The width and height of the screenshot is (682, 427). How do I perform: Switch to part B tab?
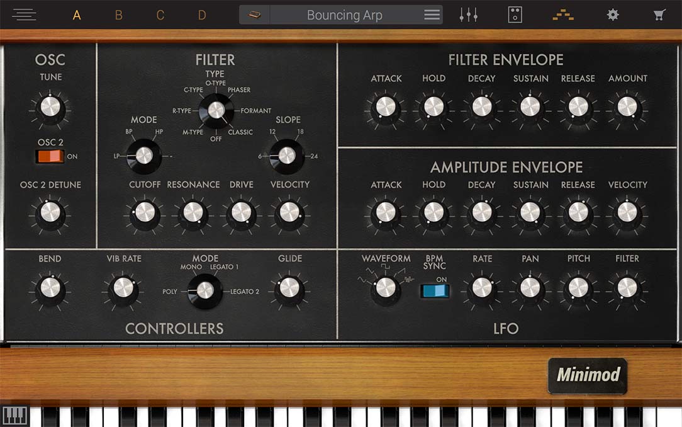[118, 15]
